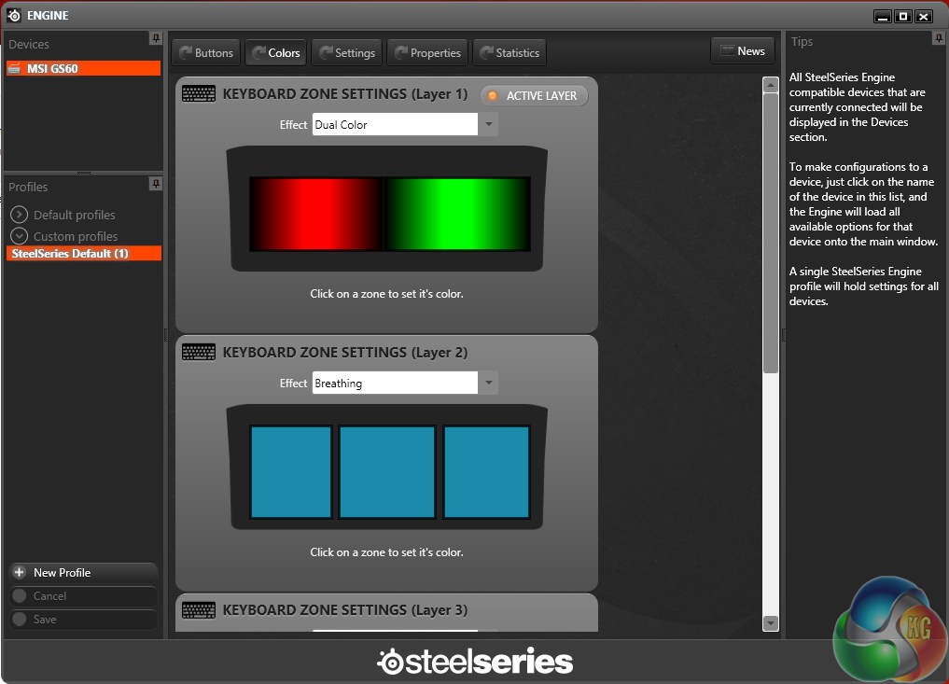949x684 pixels.
Task: Click the Dual Color effect field
Action: click(396, 125)
